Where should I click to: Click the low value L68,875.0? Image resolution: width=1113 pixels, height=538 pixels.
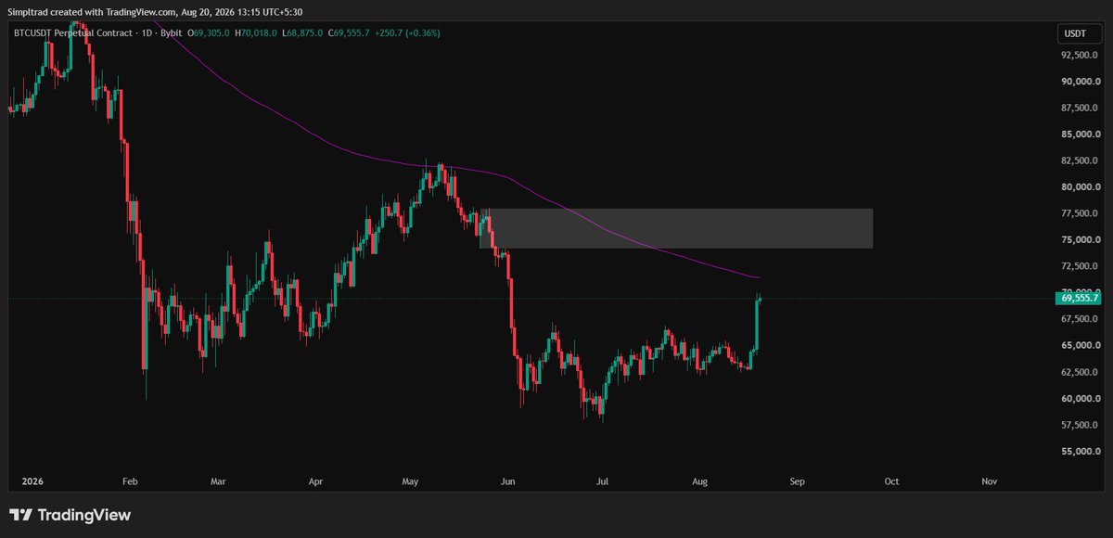[301, 32]
